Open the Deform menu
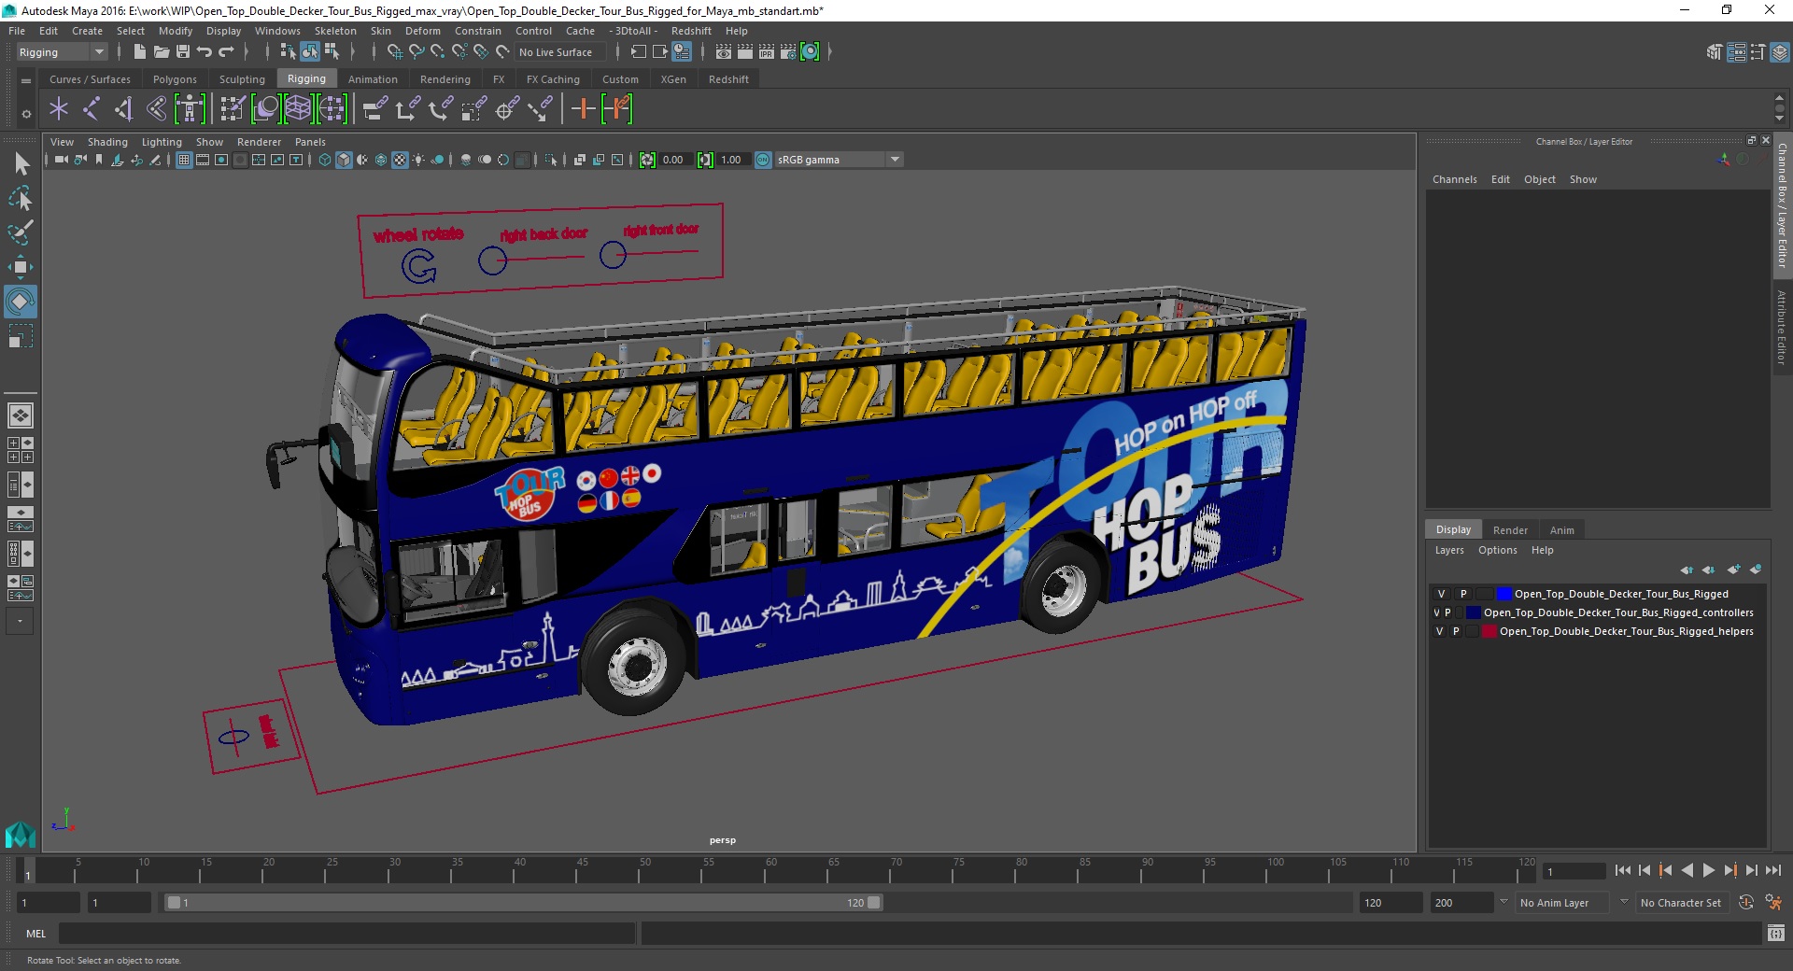Viewport: 1793px width, 971px height. (422, 31)
